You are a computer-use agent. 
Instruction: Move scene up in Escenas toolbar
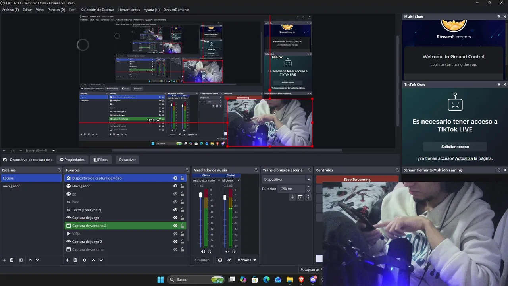pos(30,260)
